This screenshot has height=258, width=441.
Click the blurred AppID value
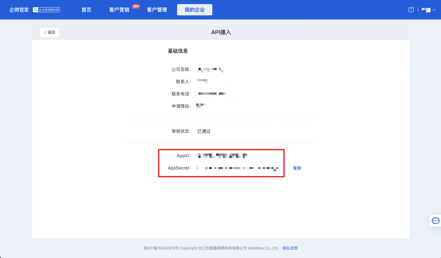click(222, 155)
